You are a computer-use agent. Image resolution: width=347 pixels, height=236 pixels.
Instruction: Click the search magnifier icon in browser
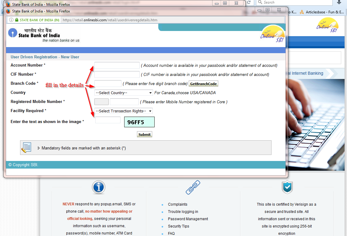pos(260,2)
